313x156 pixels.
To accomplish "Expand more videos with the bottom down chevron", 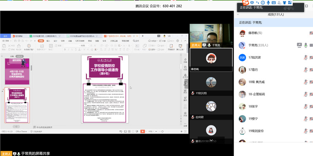I will [x=212, y=140].
